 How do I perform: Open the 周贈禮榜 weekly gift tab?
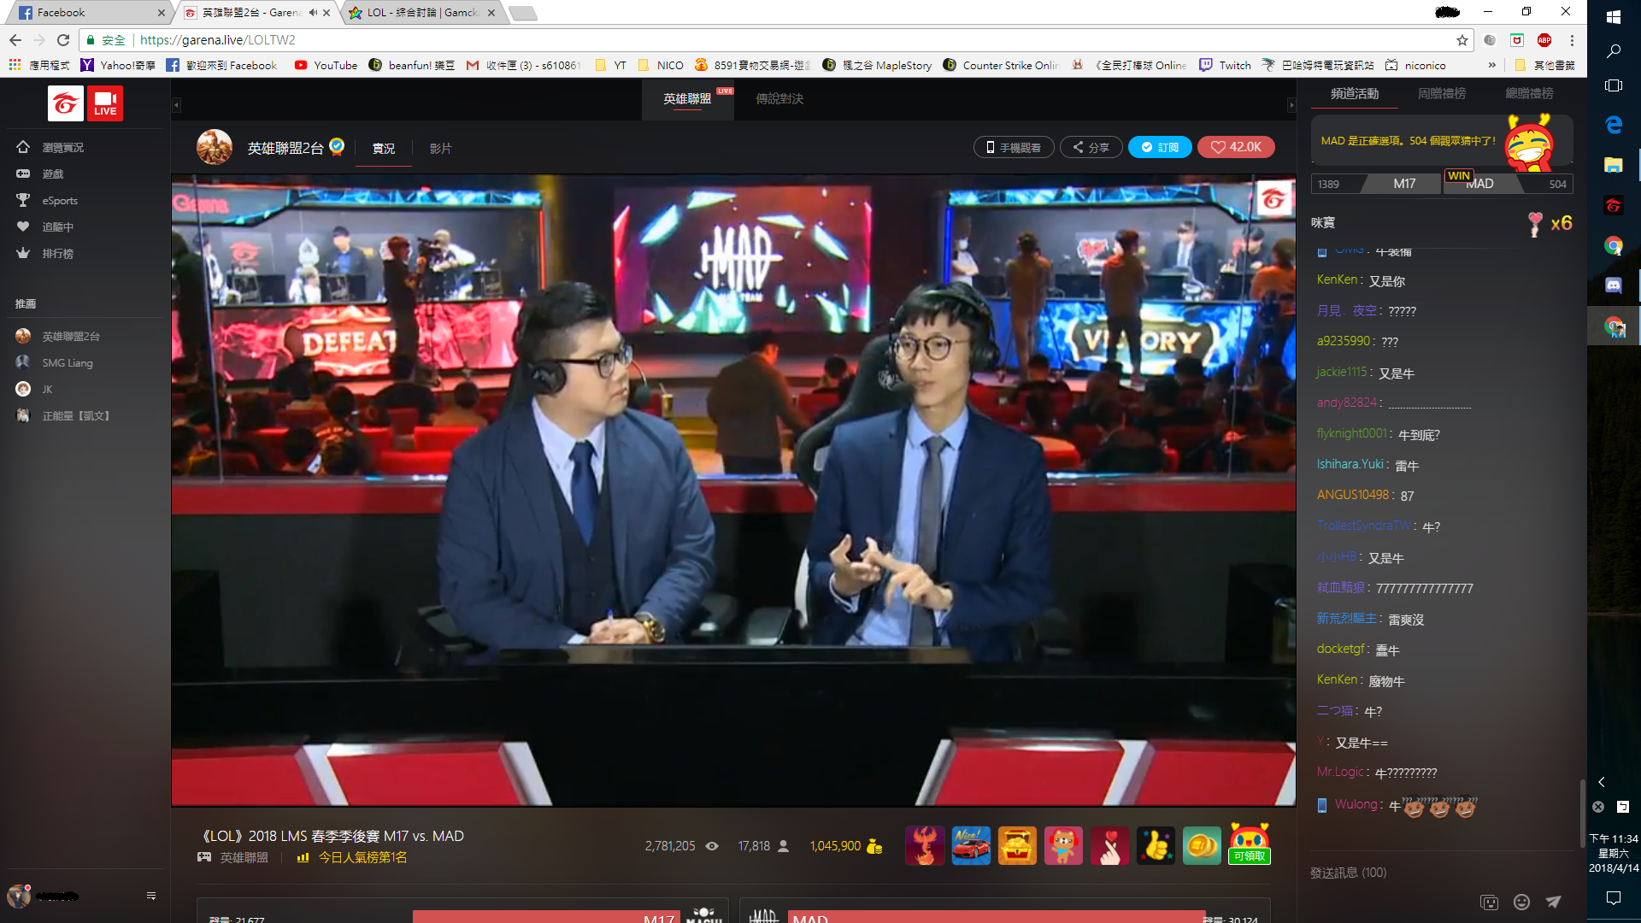[x=1442, y=94]
